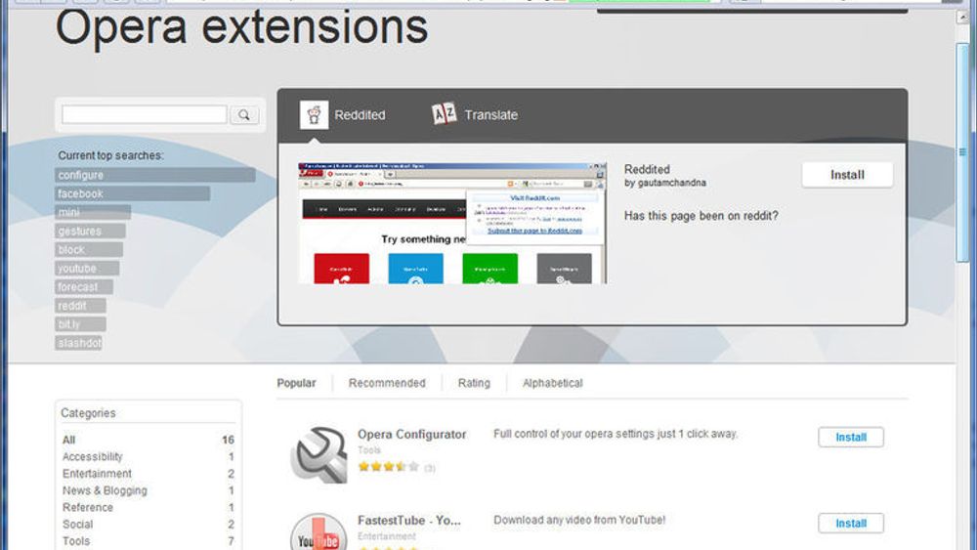
Task: Search for top term 'block'
Action: [x=89, y=250]
